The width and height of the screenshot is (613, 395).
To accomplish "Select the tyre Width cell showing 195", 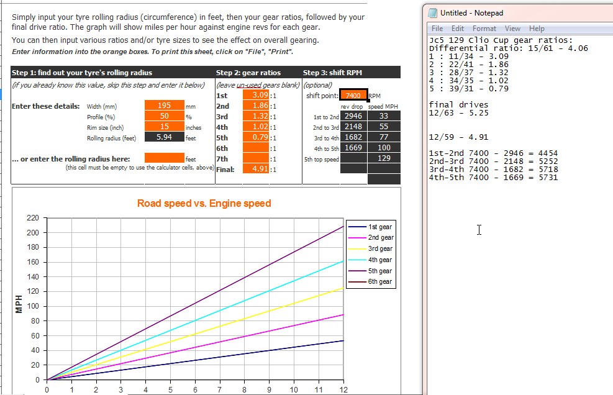I will (164, 106).
